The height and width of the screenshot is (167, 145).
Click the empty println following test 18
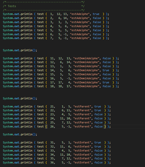pyautogui.click(x=20, y=98)
